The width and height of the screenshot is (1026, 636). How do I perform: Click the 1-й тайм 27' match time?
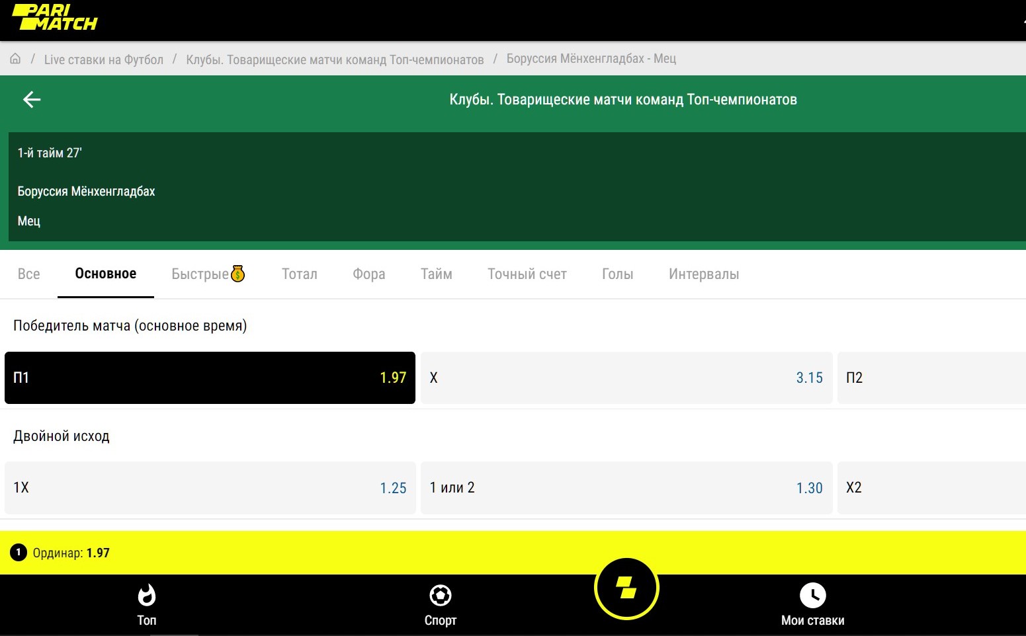50,153
